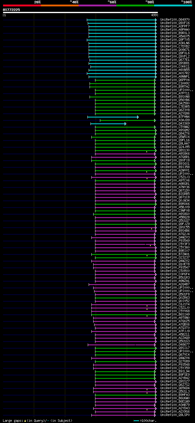Select the UniRef100_B3SRB5 hit name
195x423 pixels.
tap(175, 194)
